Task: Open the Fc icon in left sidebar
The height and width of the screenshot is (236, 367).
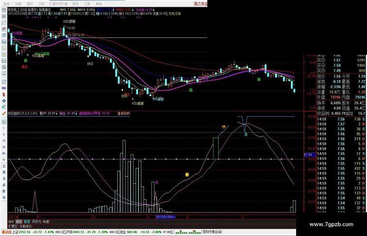Action: point(4,42)
